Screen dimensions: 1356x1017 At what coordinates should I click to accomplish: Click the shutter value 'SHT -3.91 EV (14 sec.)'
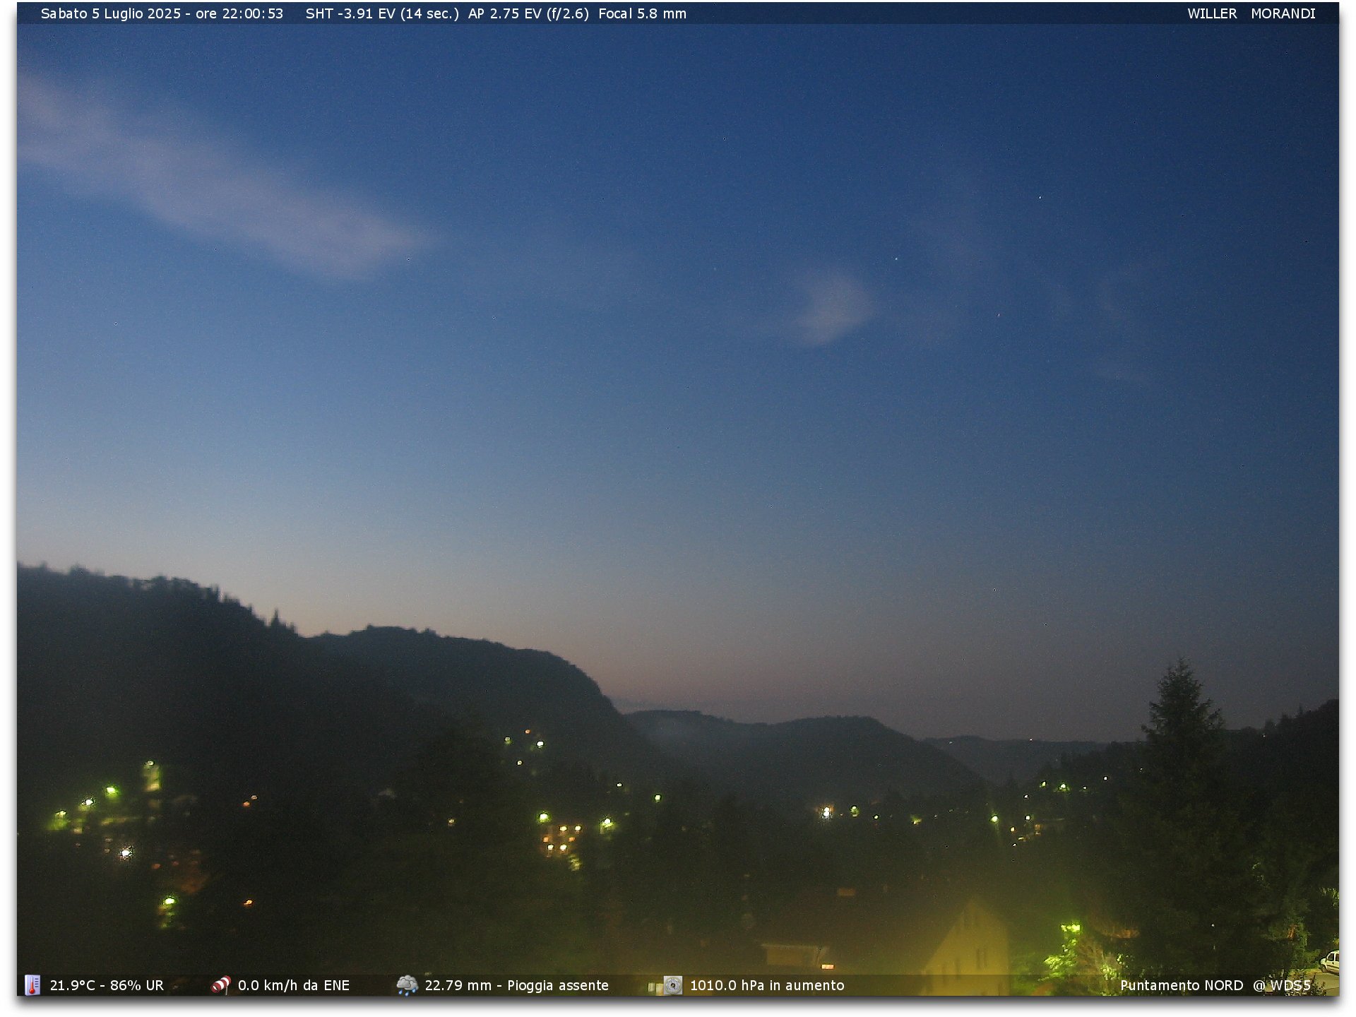tap(382, 13)
